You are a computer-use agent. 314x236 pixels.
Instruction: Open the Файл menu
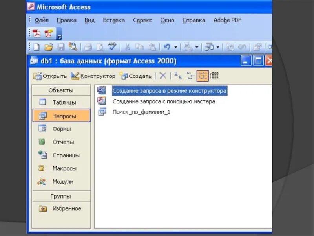(x=42, y=20)
